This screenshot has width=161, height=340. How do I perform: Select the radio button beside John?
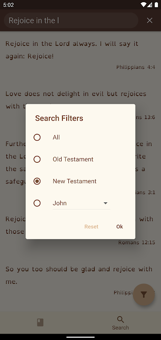click(x=37, y=203)
